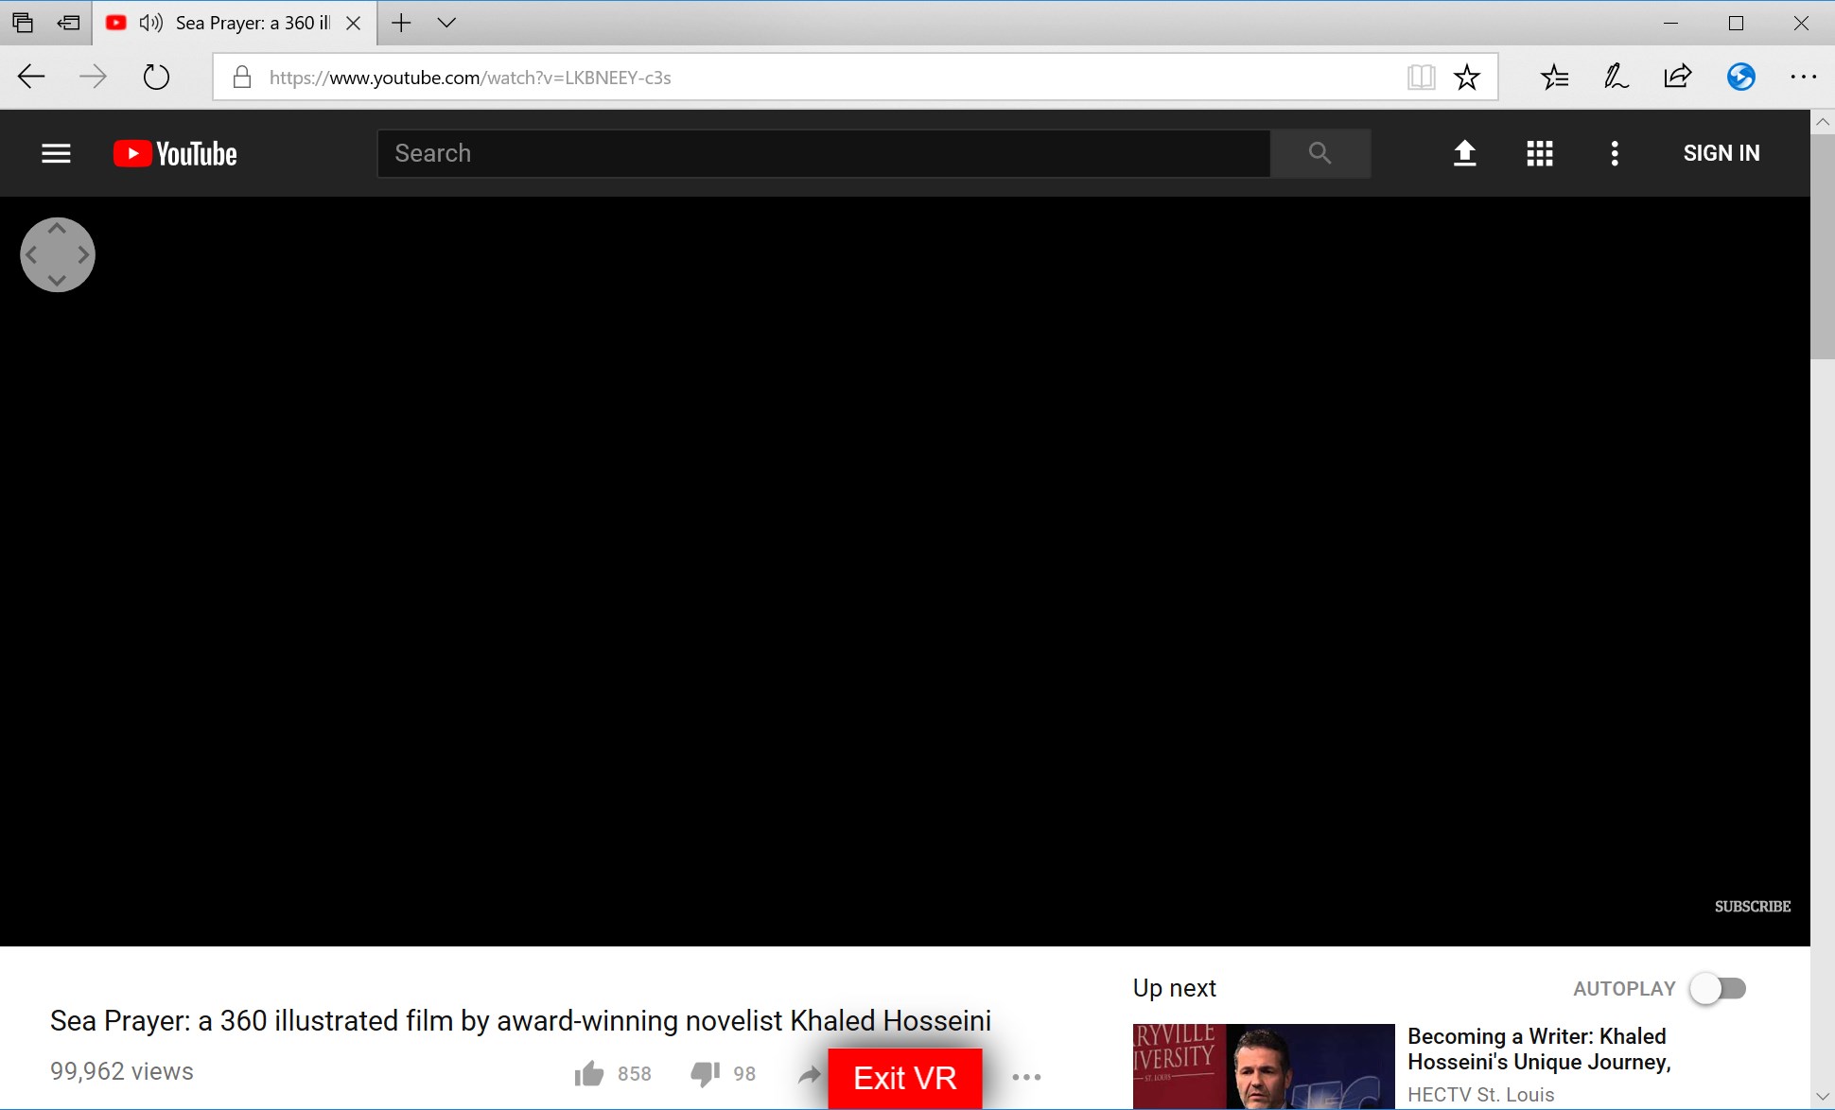Open tab preview dropdown chevron

coord(446,23)
